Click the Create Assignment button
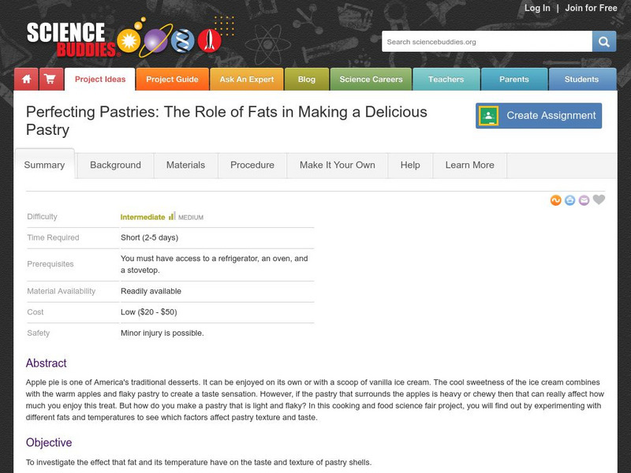631x473 pixels. [539, 116]
